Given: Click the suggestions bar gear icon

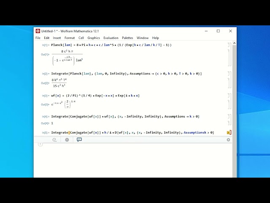Looking at the screenshot, I should (67, 140).
